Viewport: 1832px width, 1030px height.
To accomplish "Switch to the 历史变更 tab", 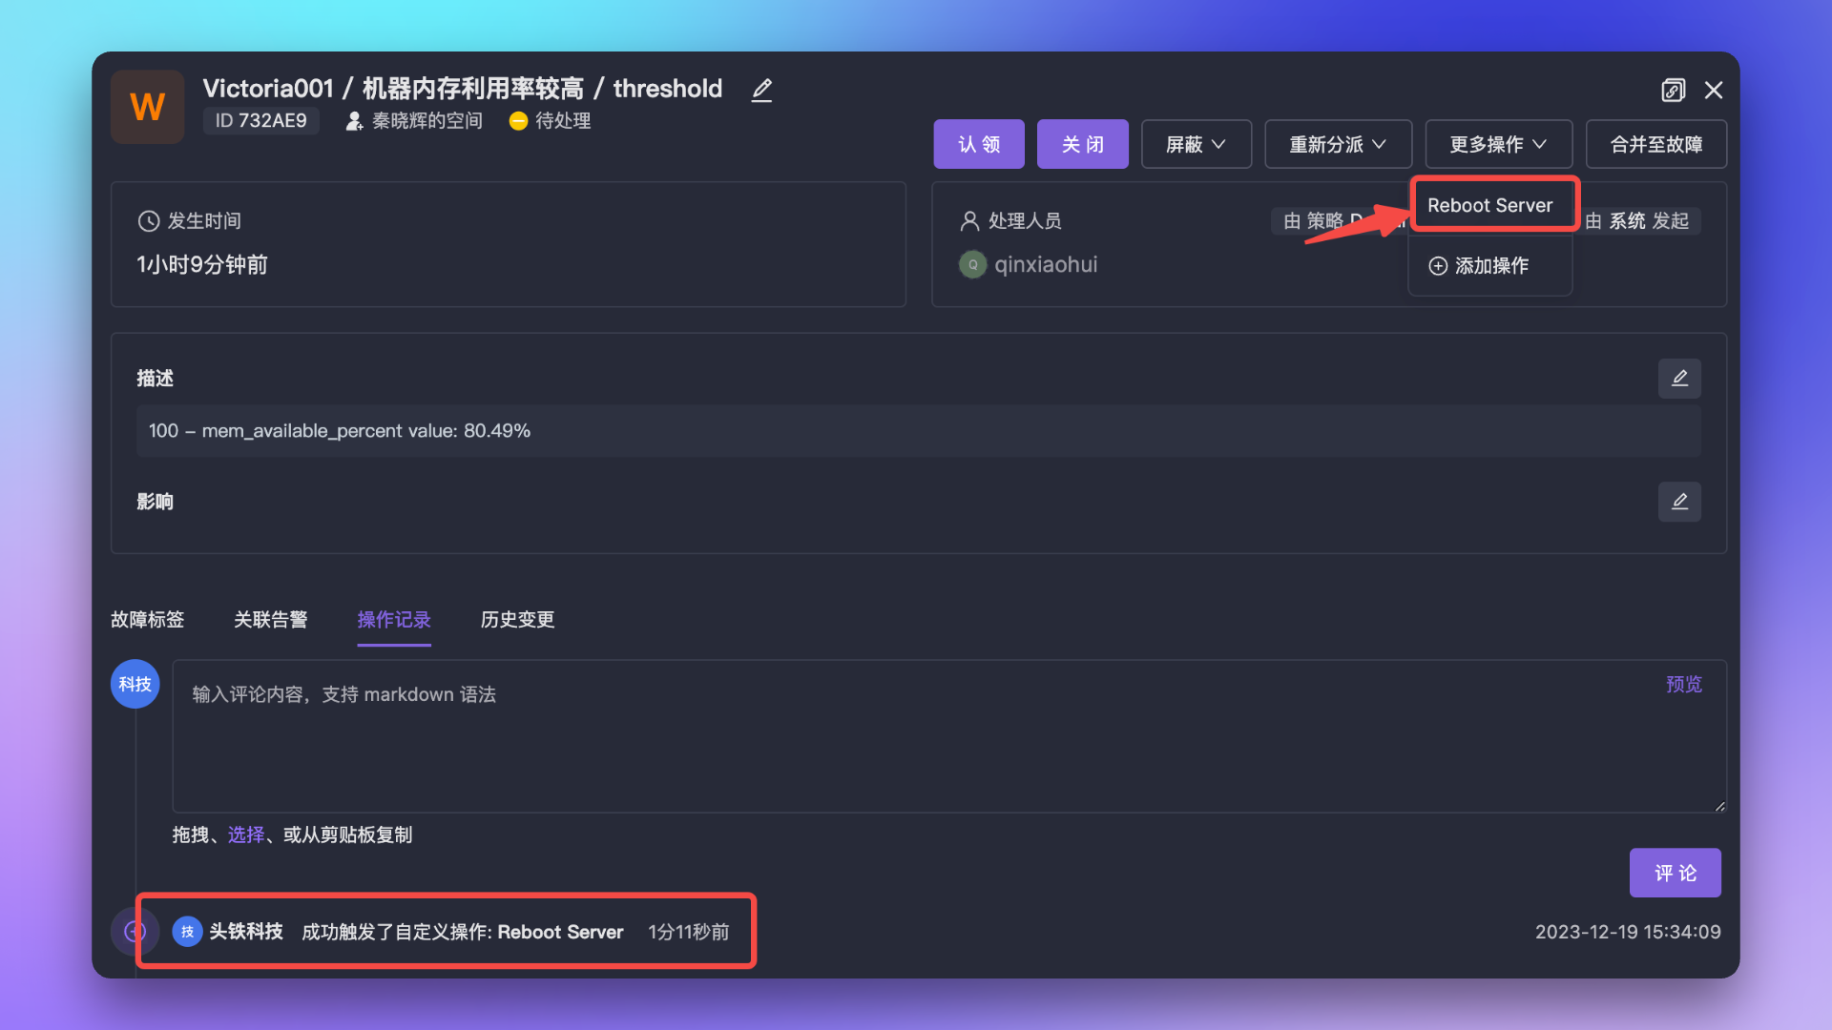I will click(517, 620).
